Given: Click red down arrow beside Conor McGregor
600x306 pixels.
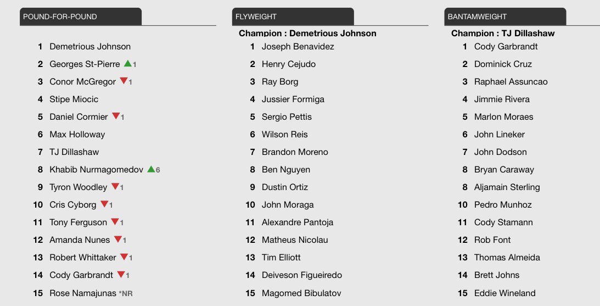Looking at the screenshot, I should tap(124, 81).
